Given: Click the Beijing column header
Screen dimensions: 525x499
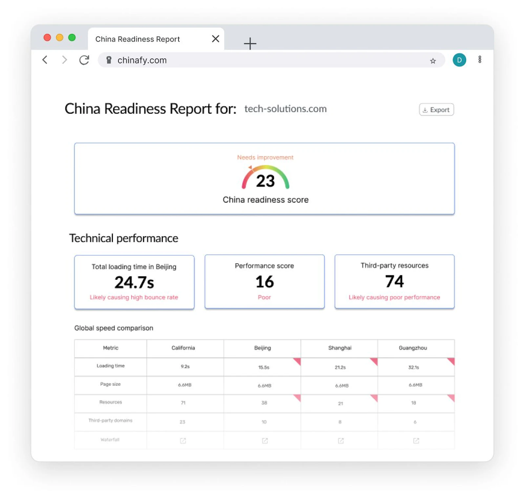Looking at the screenshot, I should click(x=262, y=348).
